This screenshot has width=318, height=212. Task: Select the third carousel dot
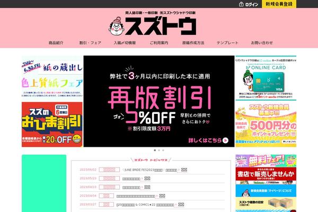point(163,151)
